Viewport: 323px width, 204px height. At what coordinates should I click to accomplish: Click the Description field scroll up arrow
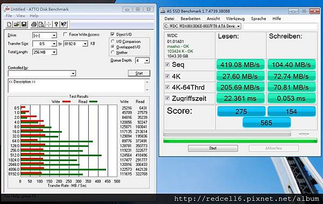pyautogui.click(x=147, y=82)
